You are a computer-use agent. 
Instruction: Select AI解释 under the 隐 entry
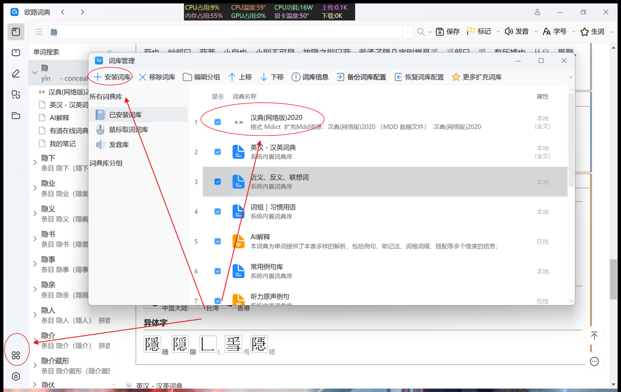[59, 118]
